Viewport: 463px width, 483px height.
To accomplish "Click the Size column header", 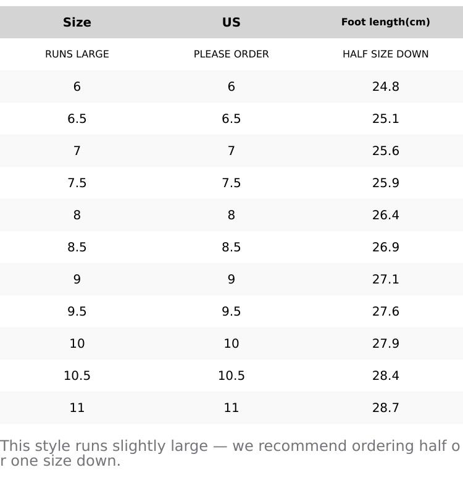I will click(x=77, y=22).
